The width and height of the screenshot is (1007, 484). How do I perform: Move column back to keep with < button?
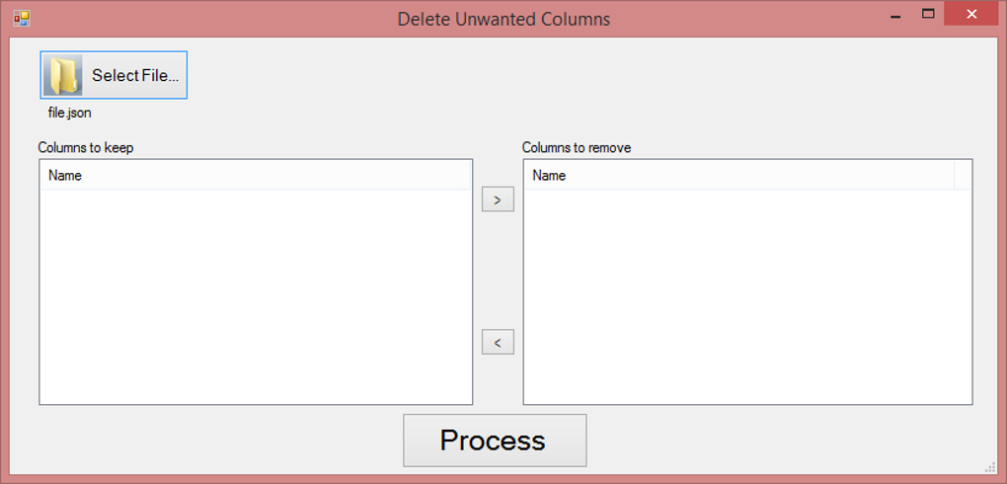pyautogui.click(x=498, y=343)
